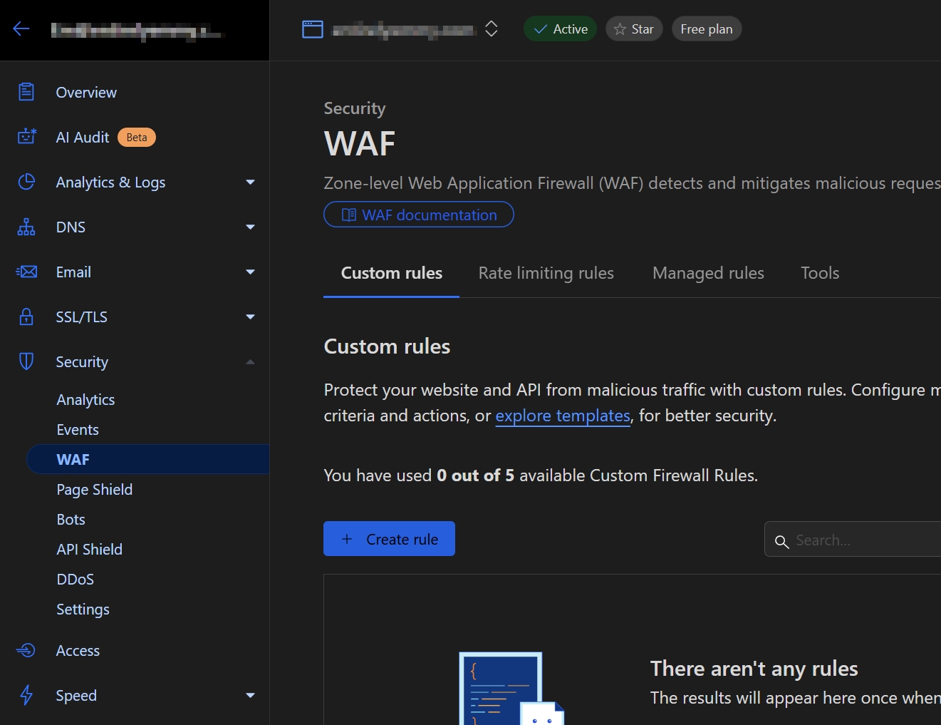Click the Speed lightning bolt icon
This screenshot has width=941, height=725.
[x=26, y=695]
